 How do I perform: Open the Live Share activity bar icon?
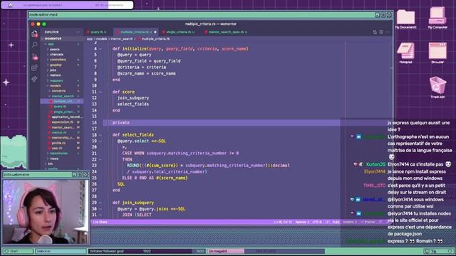point(34,79)
